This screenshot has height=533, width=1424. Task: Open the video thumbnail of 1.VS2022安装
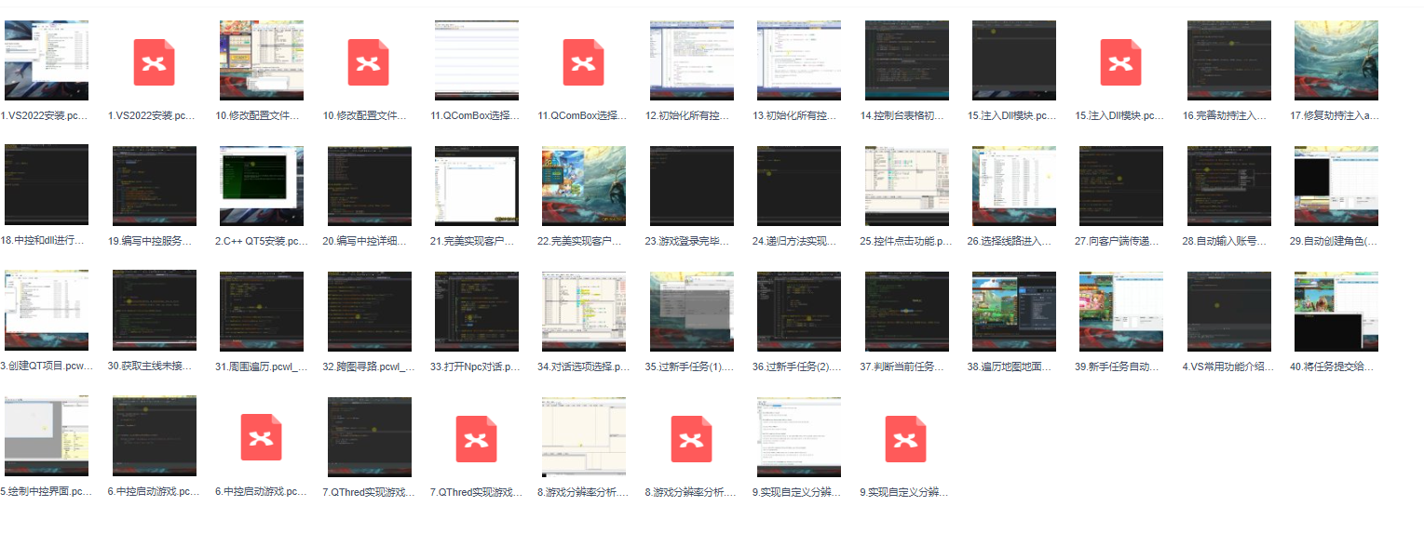click(x=47, y=60)
